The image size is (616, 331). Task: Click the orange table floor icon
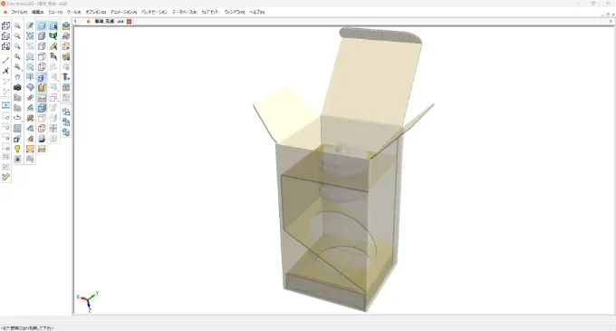[30, 149]
